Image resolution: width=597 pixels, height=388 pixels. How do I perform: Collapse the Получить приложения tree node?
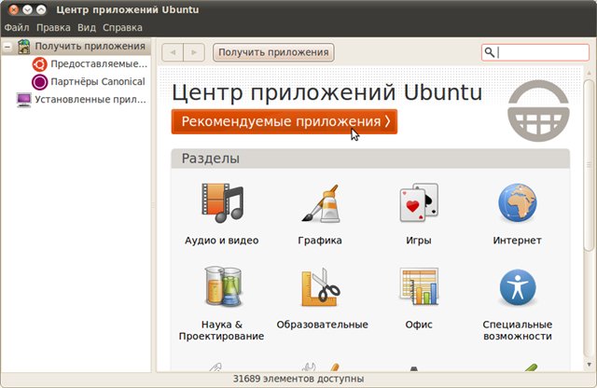click(7, 47)
